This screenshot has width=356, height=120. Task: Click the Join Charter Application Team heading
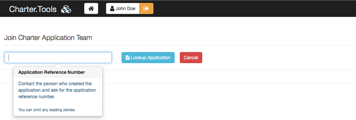(x=48, y=38)
